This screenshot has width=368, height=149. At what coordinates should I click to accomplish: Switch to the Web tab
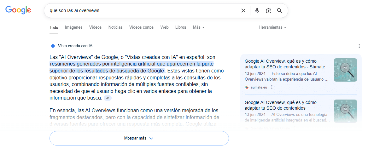tap(165, 27)
